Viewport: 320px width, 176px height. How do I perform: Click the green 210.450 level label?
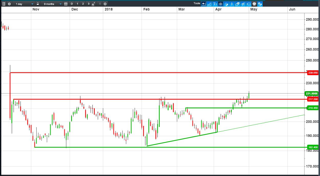[x=313, y=108]
